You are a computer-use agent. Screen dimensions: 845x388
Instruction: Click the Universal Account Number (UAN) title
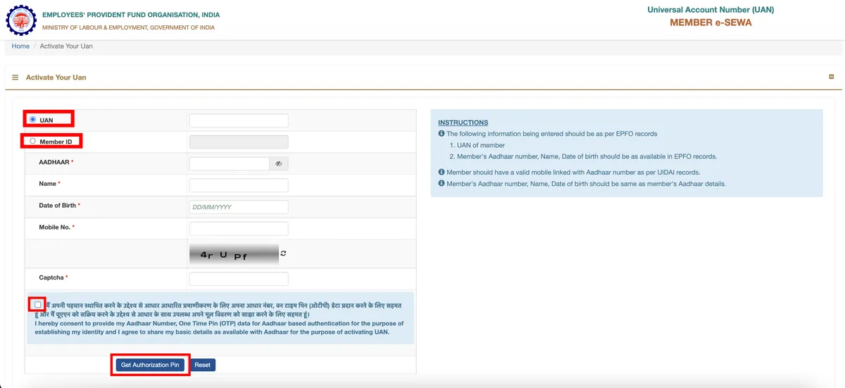711,9
